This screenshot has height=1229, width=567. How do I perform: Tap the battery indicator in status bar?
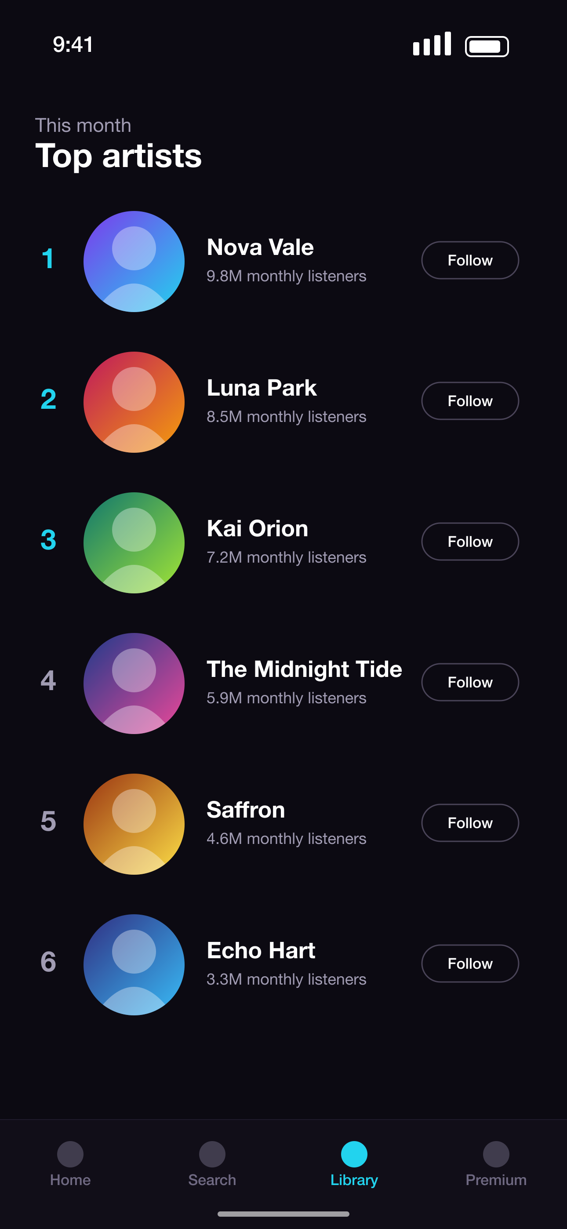point(487,46)
